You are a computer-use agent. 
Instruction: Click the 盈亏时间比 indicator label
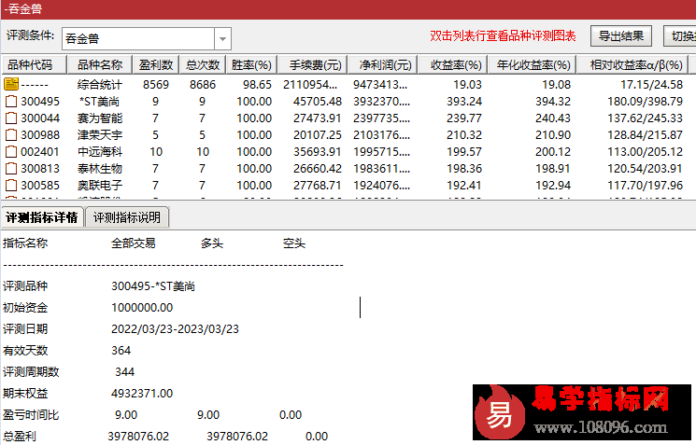pyautogui.click(x=31, y=415)
